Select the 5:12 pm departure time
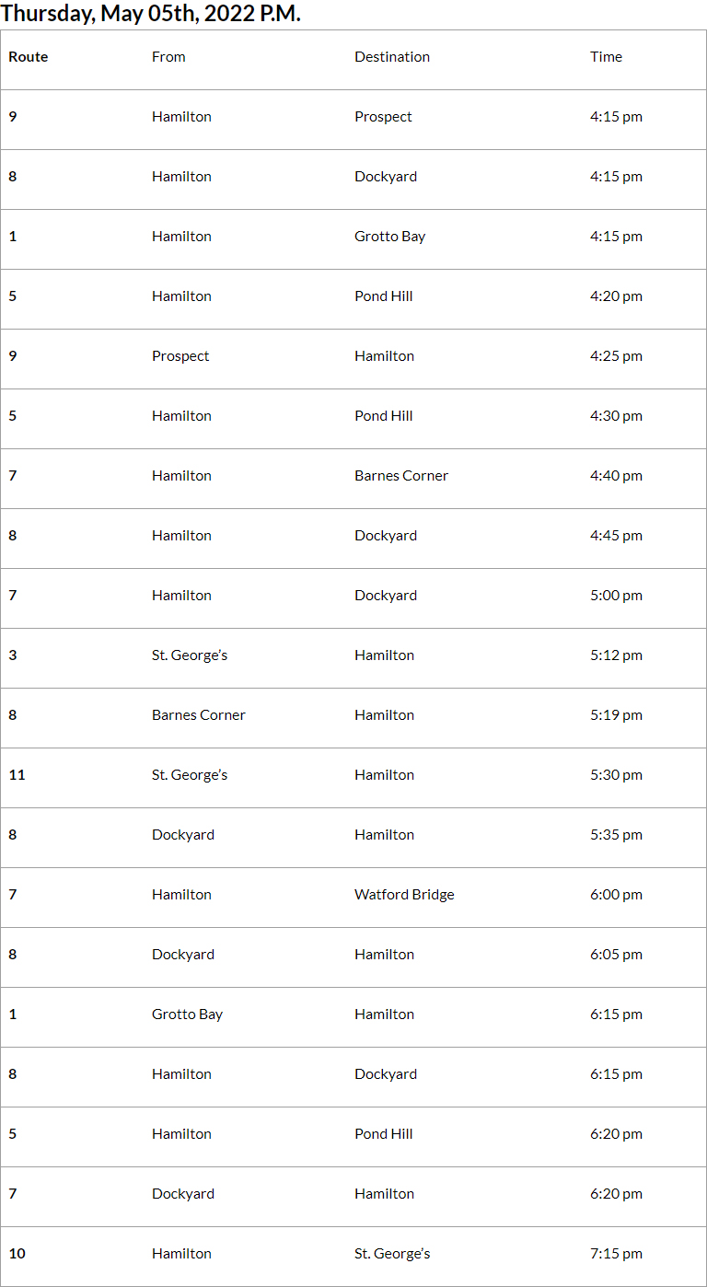 pos(616,655)
